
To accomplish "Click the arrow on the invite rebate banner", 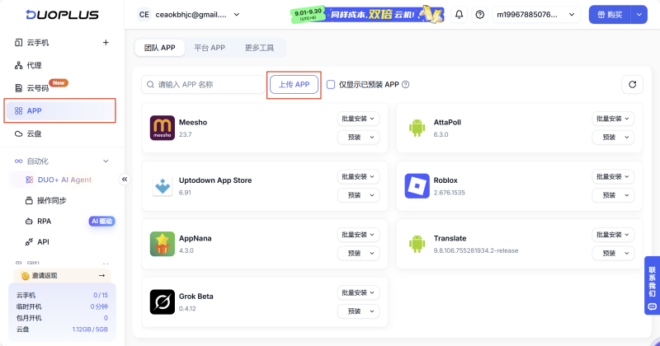I will point(101,276).
